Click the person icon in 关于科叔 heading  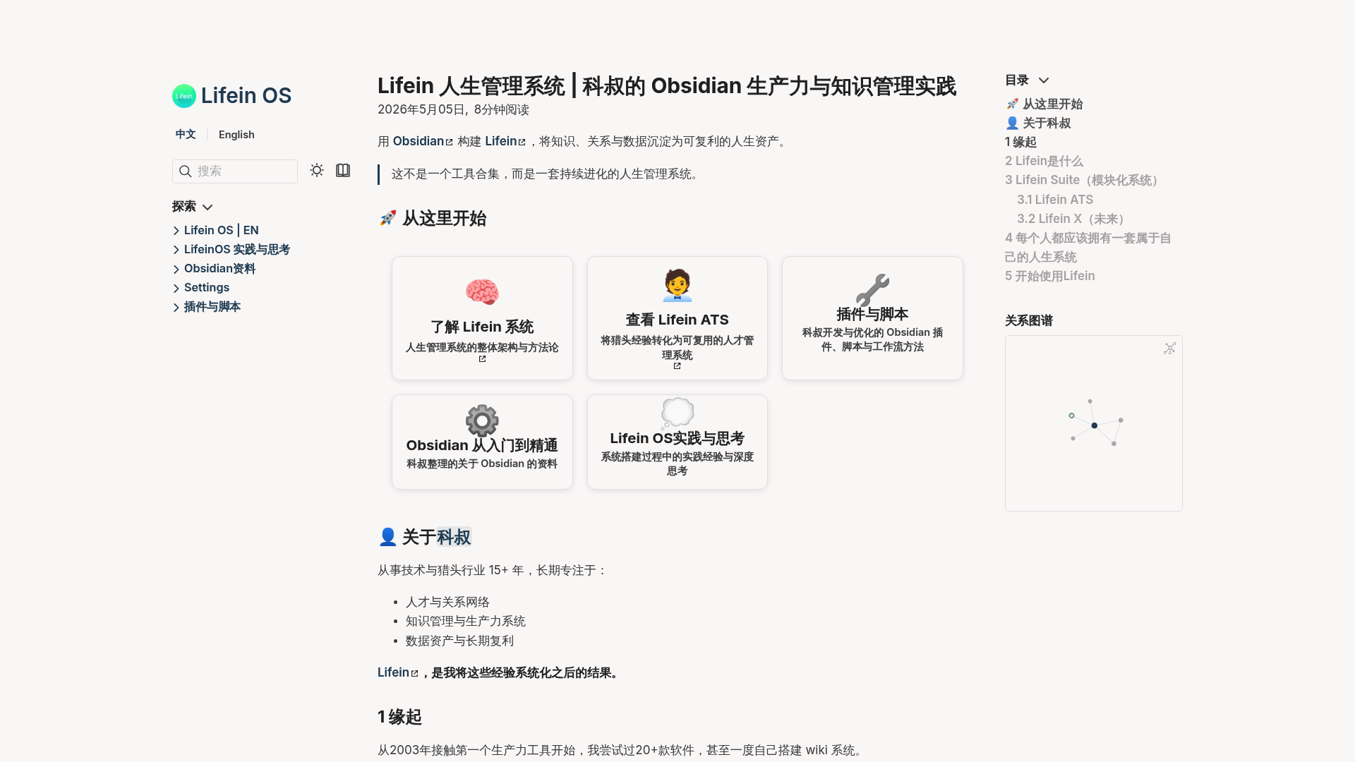pyautogui.click(x=387, y=537)
